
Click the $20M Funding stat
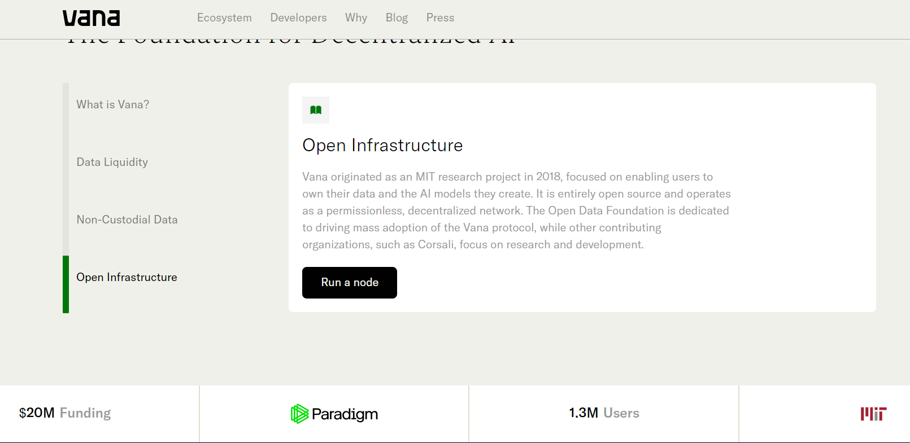(x=65, y=413)
